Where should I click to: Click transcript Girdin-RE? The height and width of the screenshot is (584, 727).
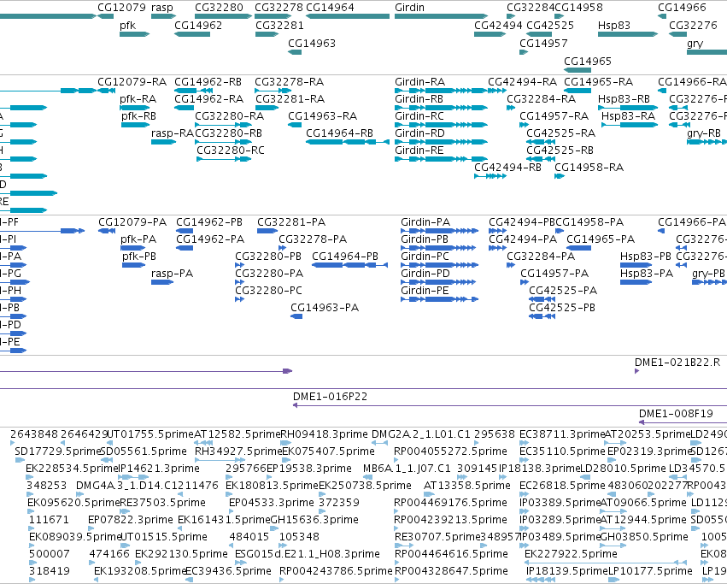click(441, 159)
